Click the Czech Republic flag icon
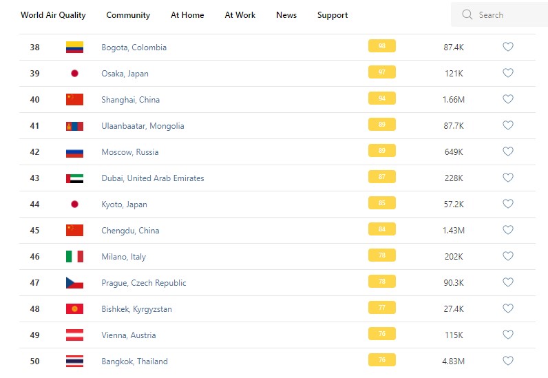The height and width of the screenshot is (378, 548). point(74,283)
